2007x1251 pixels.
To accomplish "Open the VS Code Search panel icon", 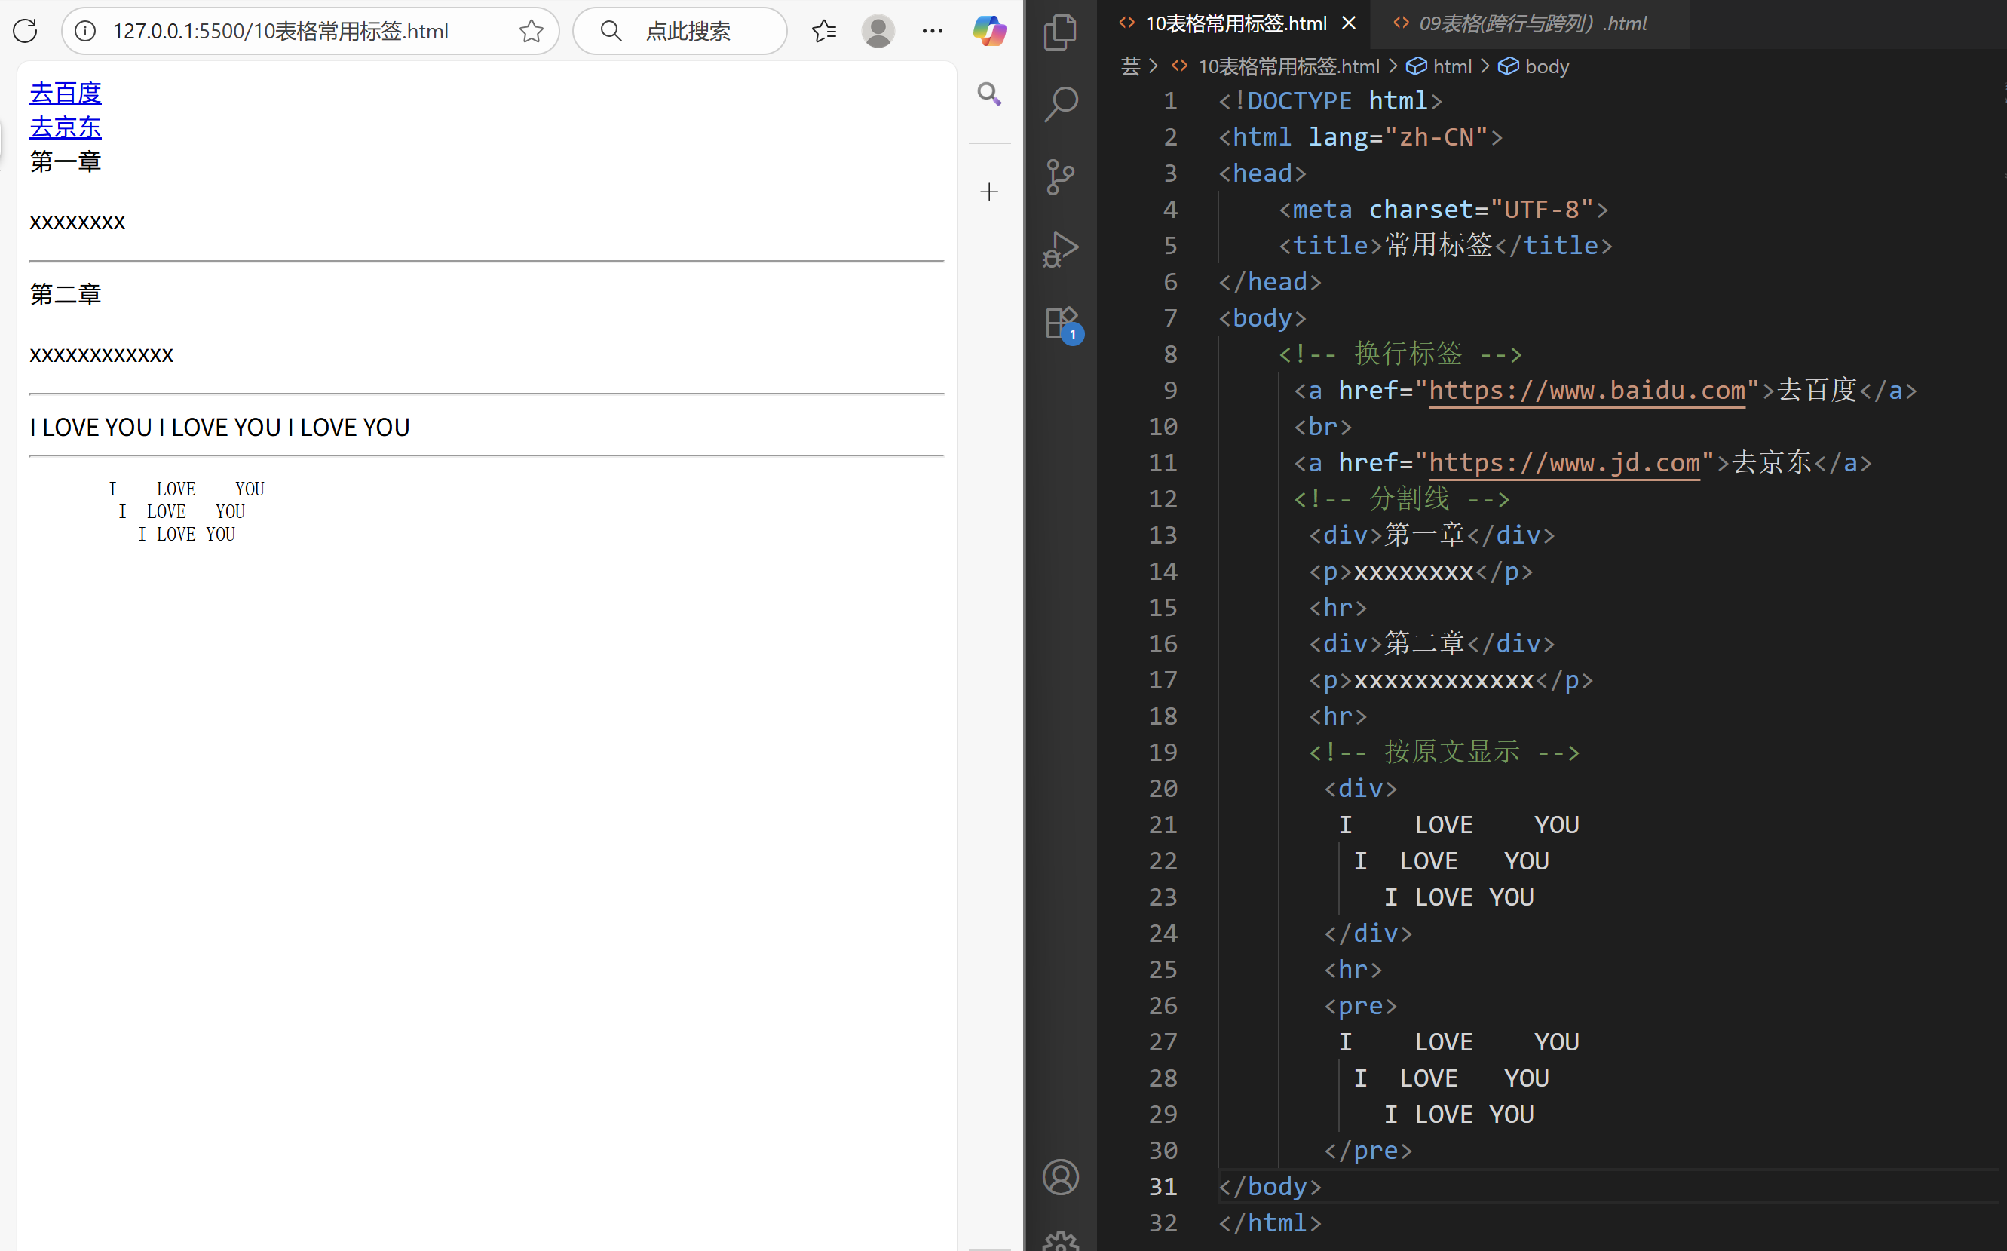I will 1060,104.
